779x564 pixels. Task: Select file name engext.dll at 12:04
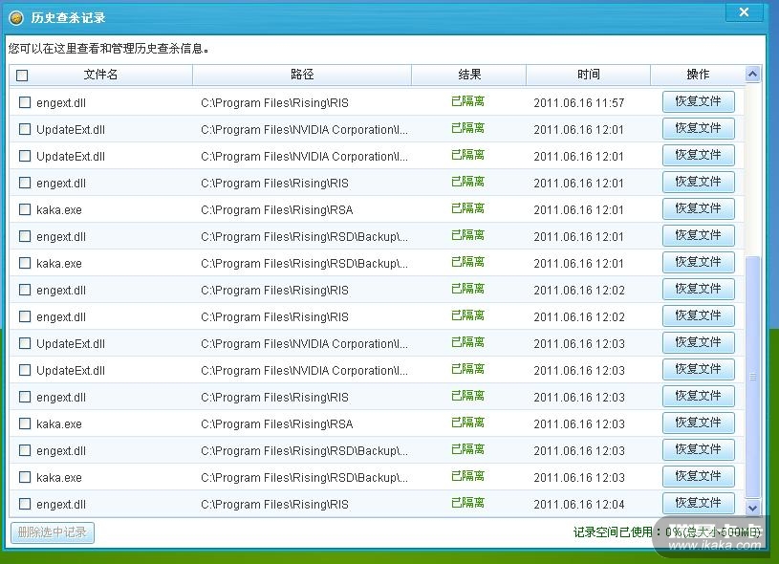[x=61, y=505]
